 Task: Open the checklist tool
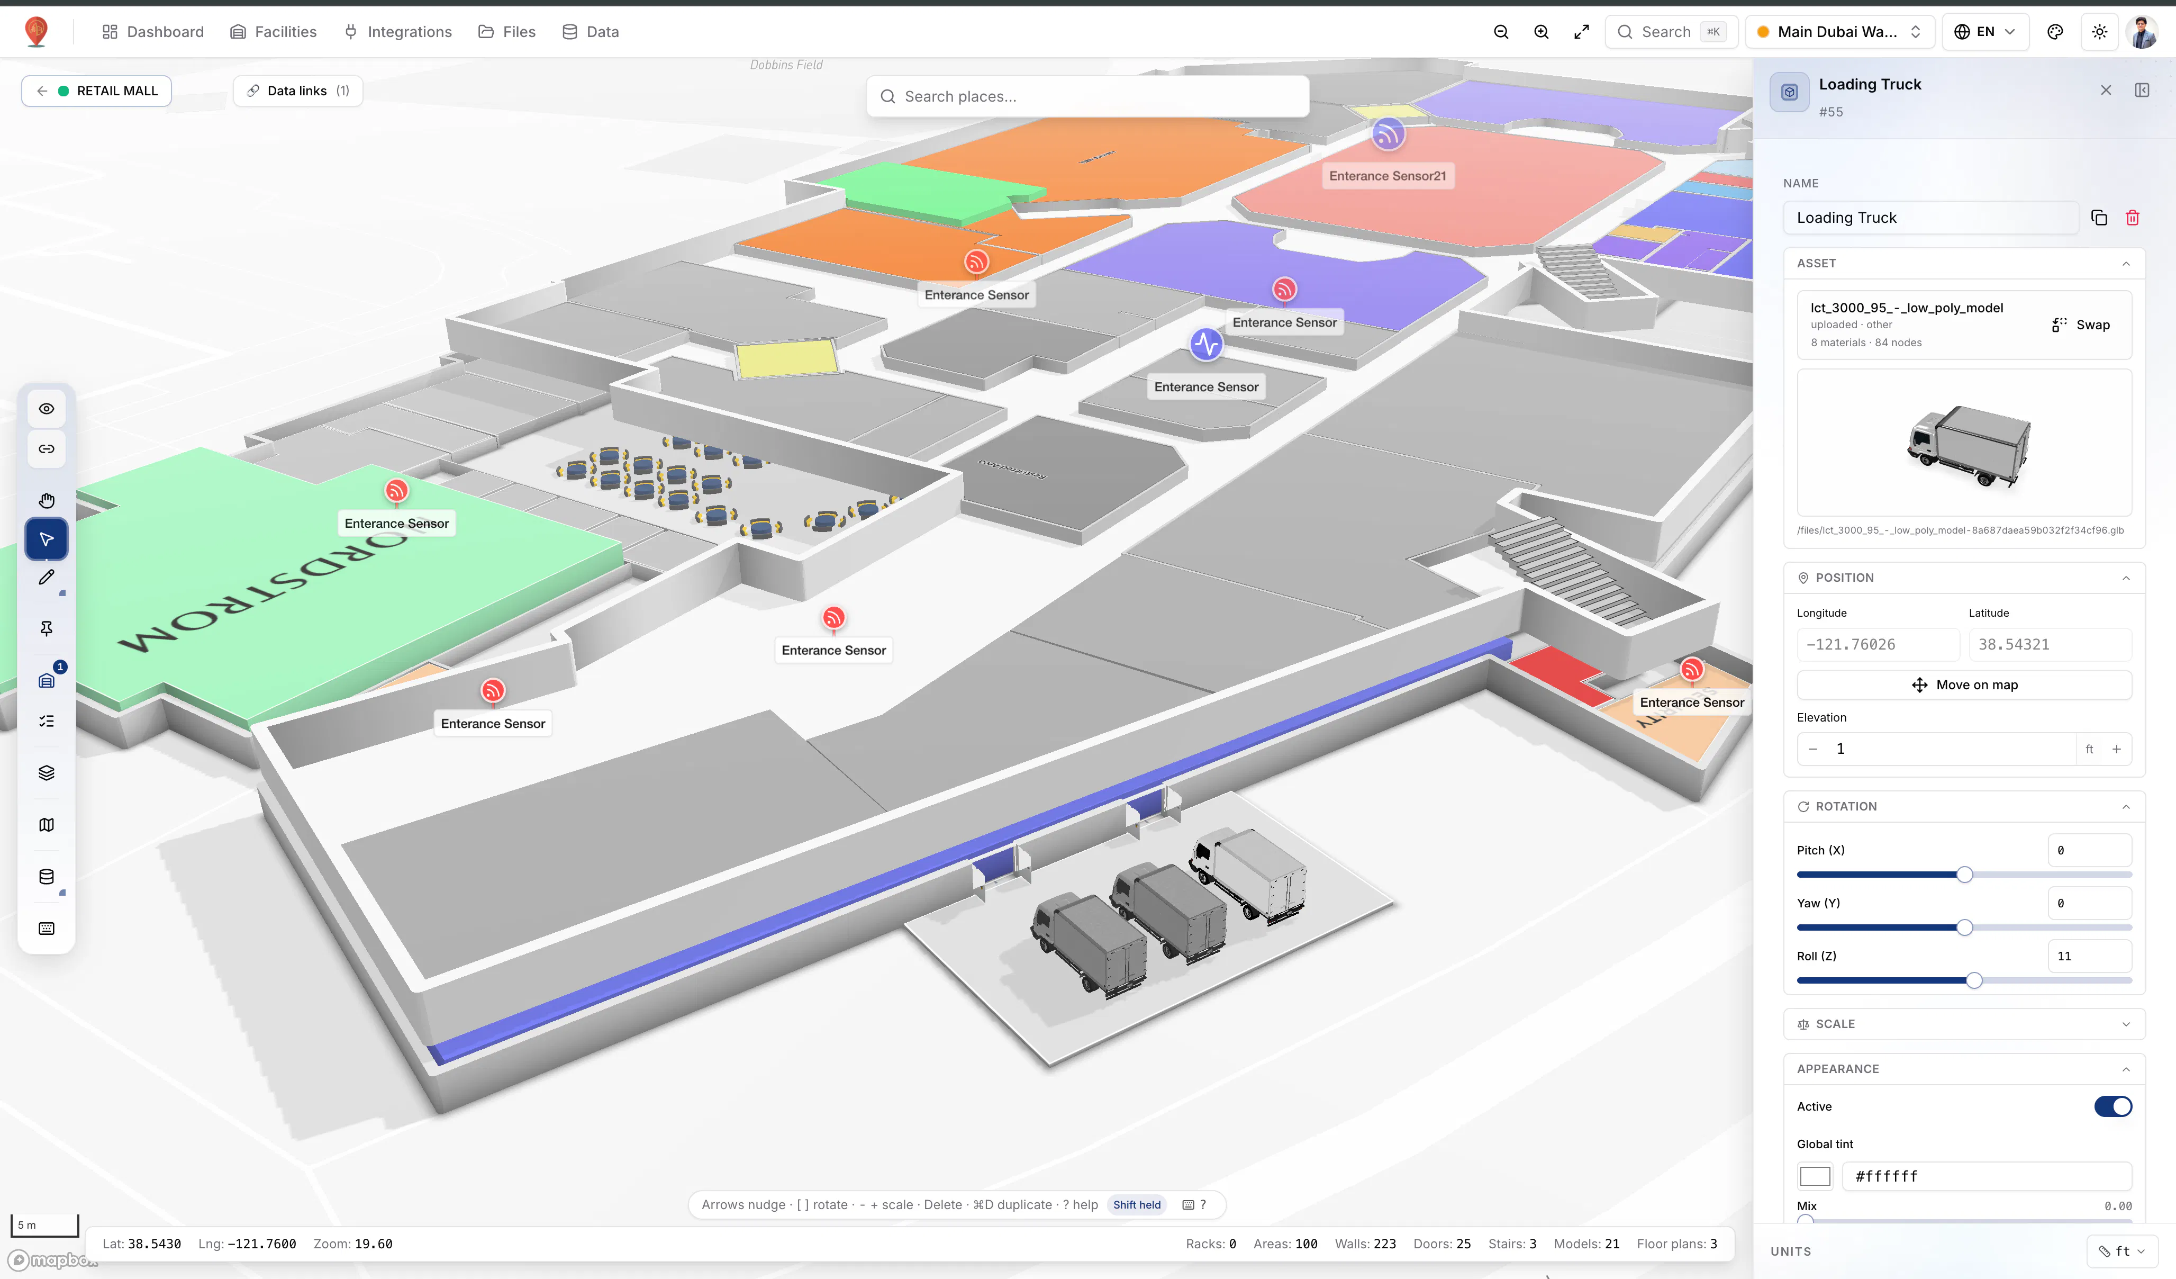pos(47,721)
